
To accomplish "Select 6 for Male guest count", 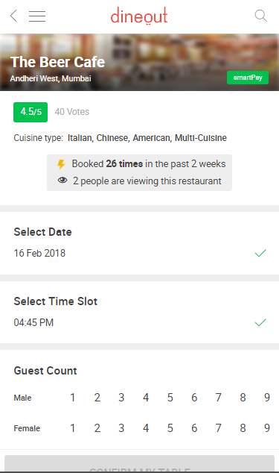I will (x=194, y=398).
